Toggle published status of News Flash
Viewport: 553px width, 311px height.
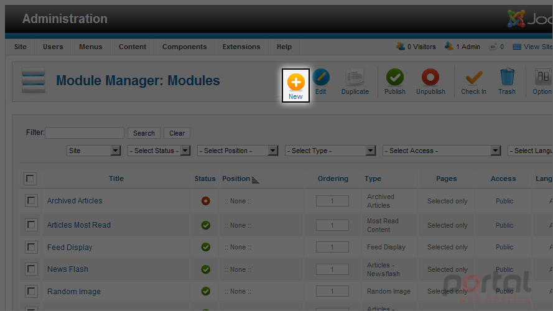pos(206,269)
